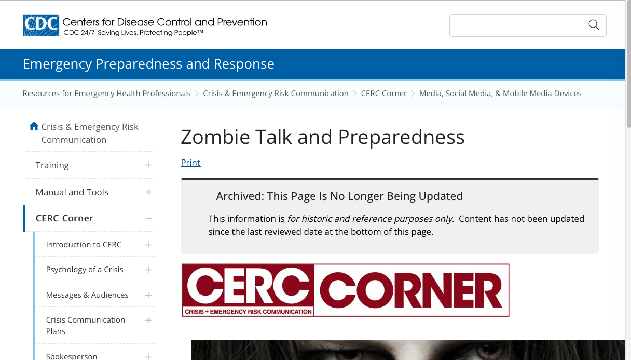Expand the Training section plus icon
The width and height of the screenshot is (631, 360).
pyautogui.click(x=148, y=165)
